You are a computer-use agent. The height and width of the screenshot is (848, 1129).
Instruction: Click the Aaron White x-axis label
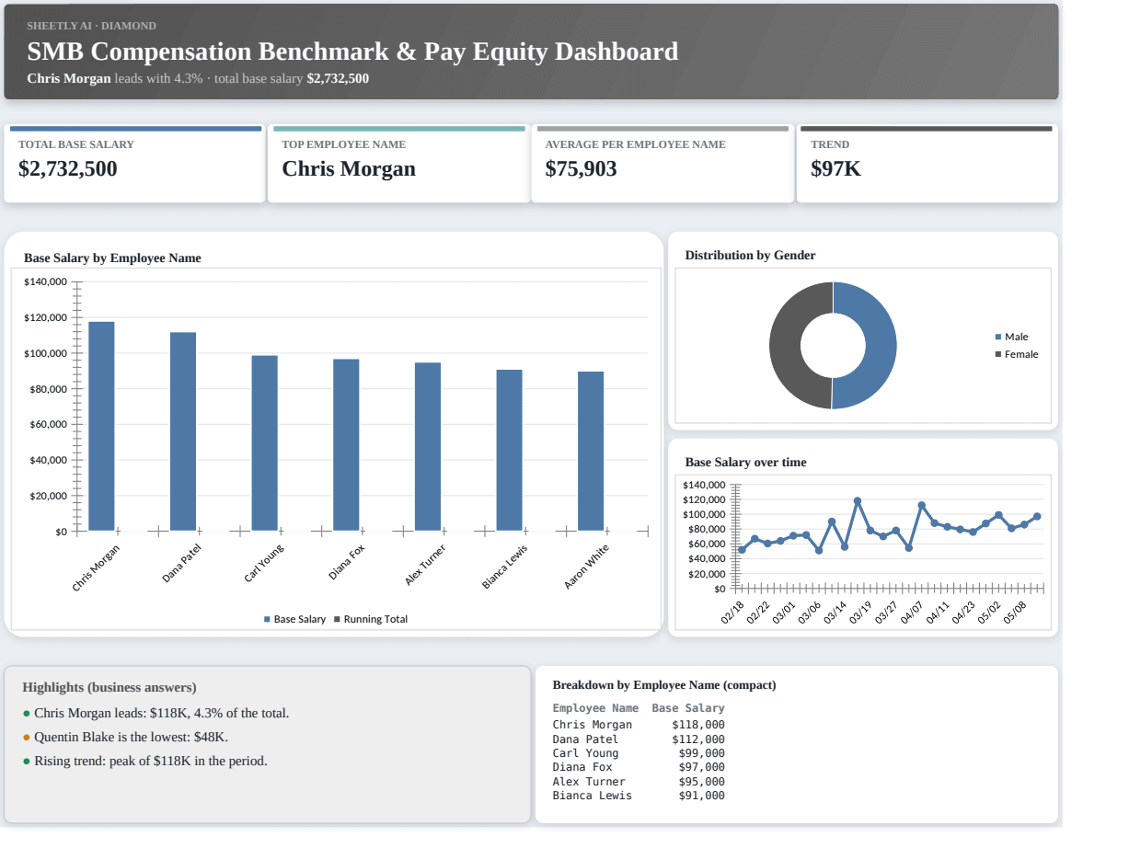click(x=586, y=567)
